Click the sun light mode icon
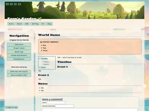This screenshot has height=111, width=149. pyautogui.click(x=19, y=4)
